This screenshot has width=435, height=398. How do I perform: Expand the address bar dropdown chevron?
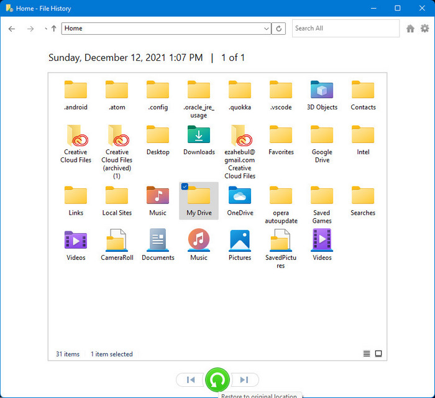tap(267, 29)
